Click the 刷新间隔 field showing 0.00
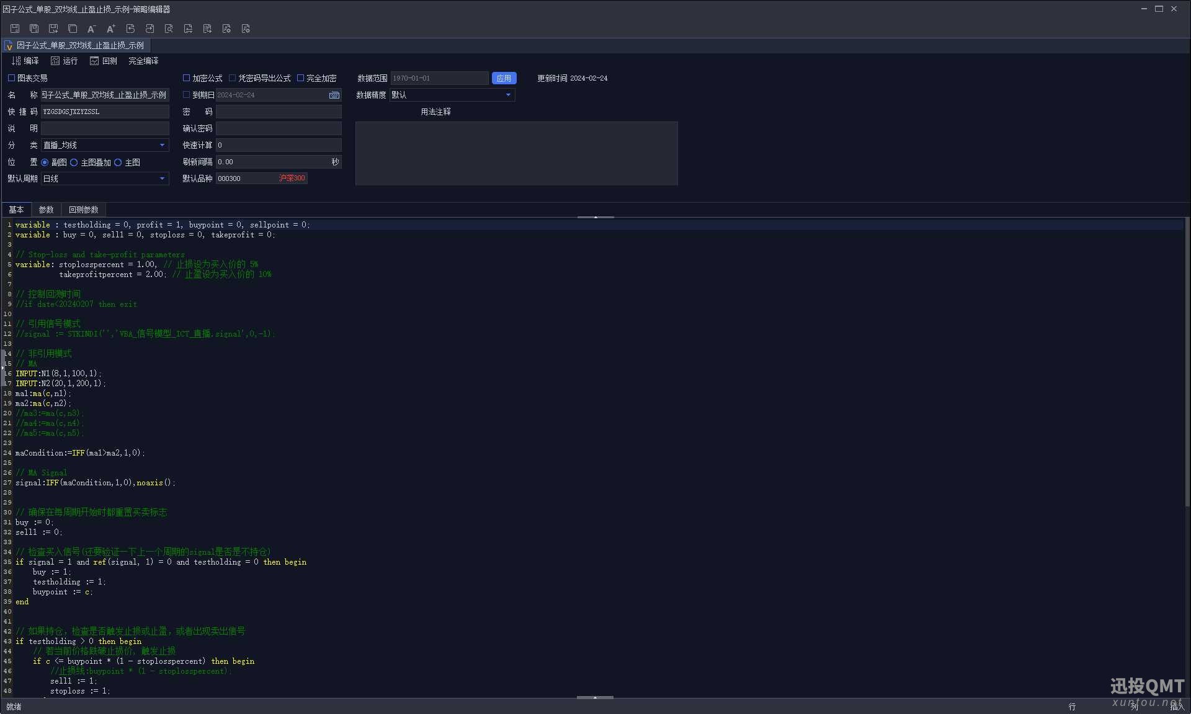 [279, 162]
